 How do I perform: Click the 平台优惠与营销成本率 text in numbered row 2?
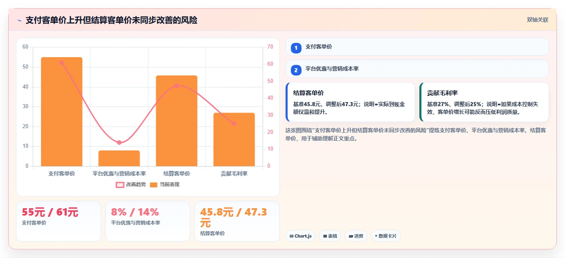332,69
